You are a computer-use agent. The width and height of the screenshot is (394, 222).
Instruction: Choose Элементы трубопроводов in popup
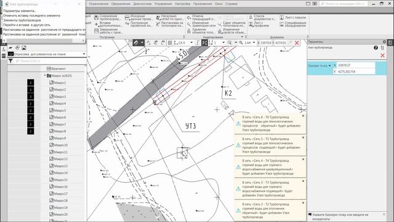click(22, 20)
